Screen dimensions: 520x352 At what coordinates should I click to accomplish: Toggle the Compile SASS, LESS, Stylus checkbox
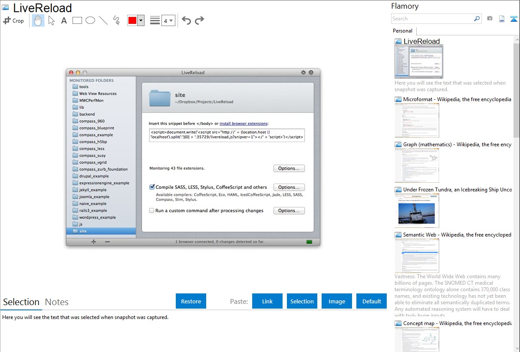click(152, 187)
